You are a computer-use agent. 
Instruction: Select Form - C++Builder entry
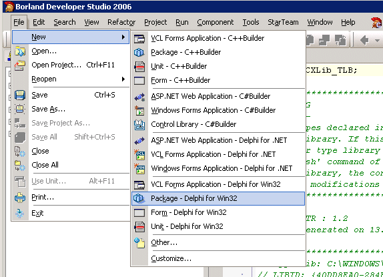pos(218,80)
